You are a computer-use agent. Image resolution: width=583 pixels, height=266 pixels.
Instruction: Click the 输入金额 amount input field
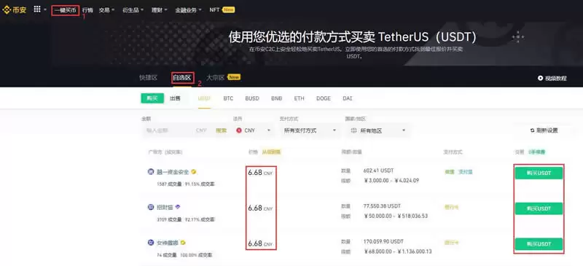(168, 130)
